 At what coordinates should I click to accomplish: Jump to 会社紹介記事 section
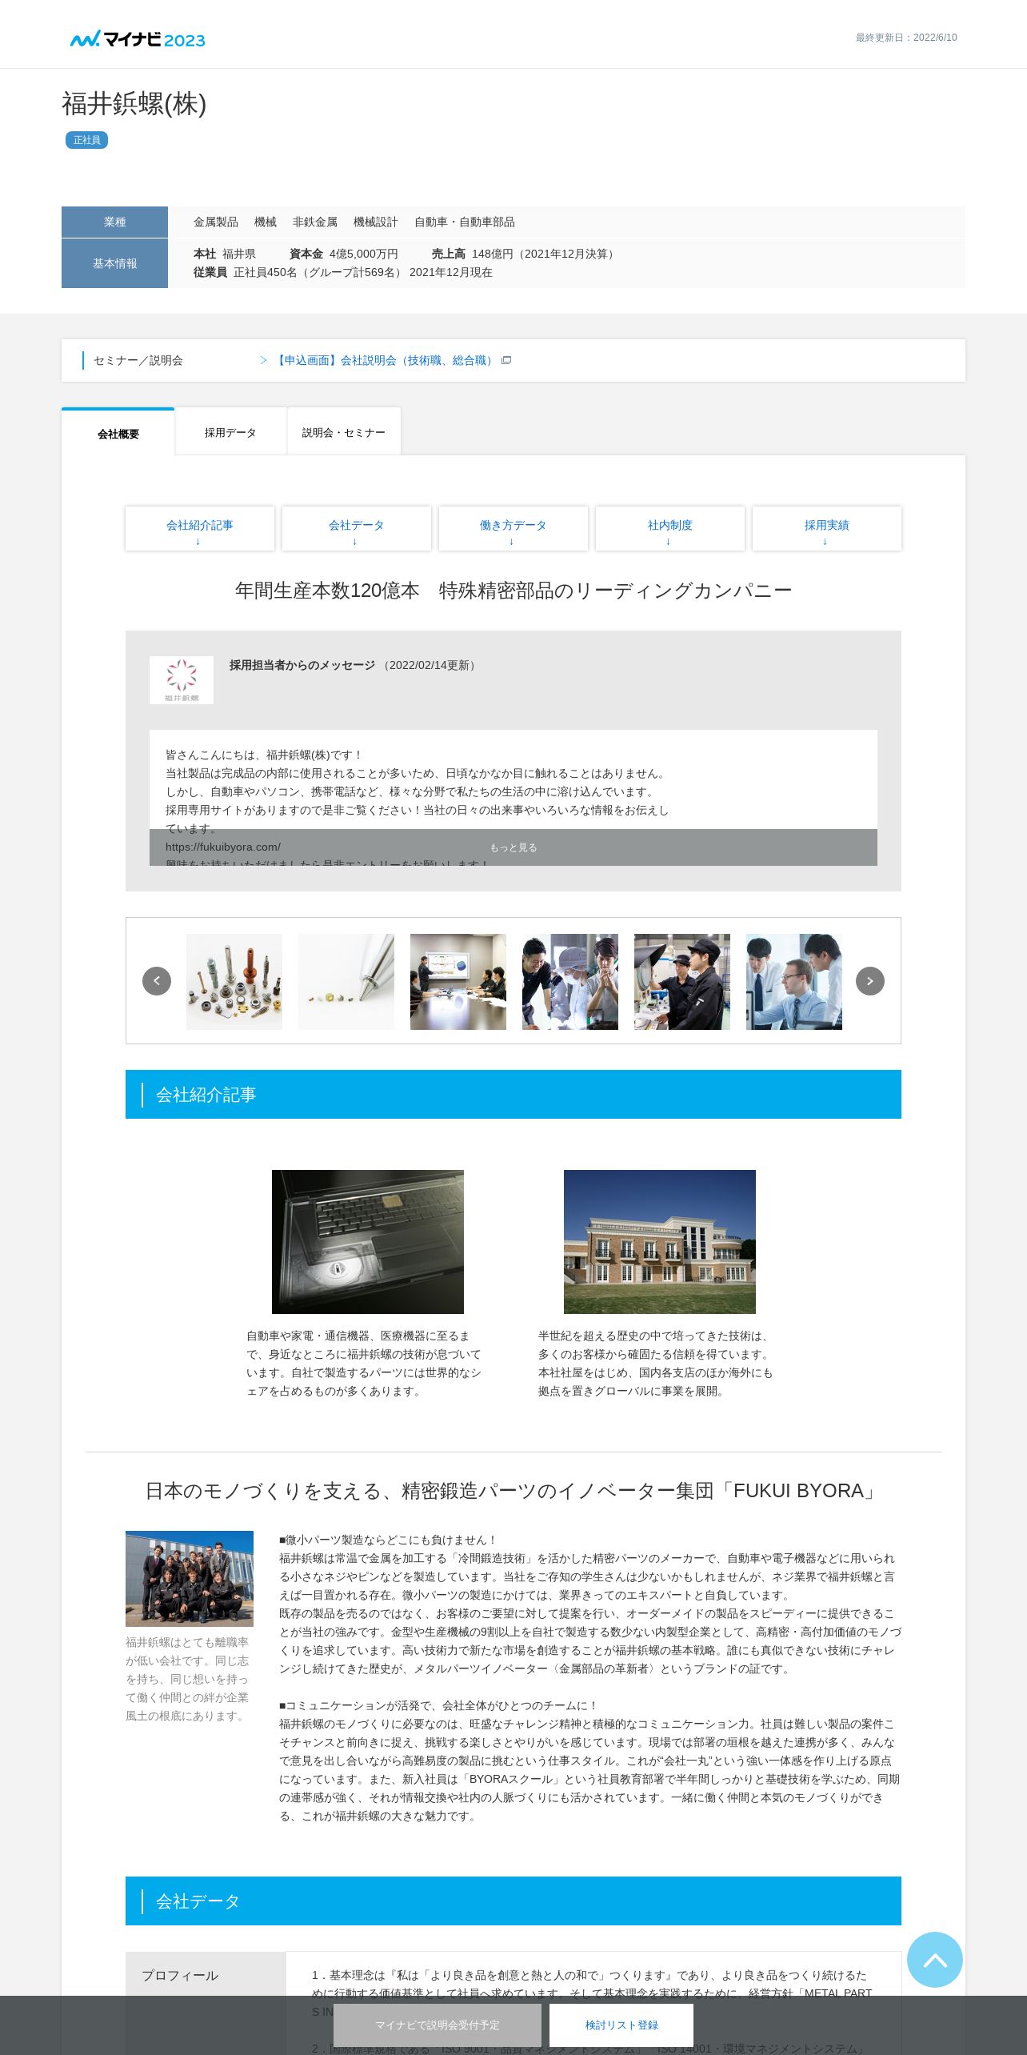click(x=200, y=528)
